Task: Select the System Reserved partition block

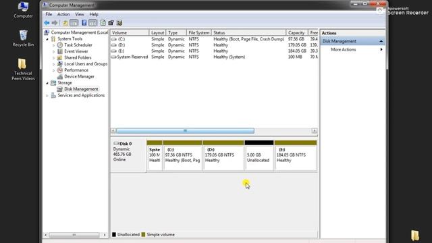Action: (155, 156)
